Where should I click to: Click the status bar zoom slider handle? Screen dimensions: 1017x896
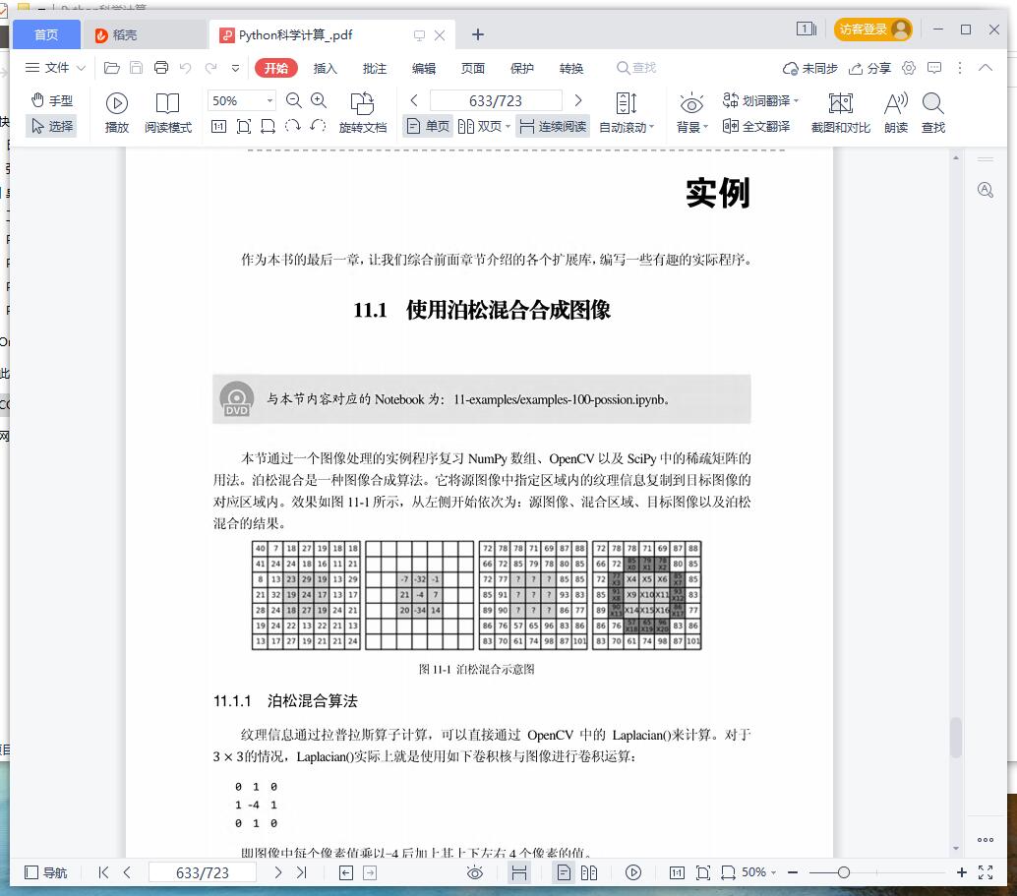[843, 872]
